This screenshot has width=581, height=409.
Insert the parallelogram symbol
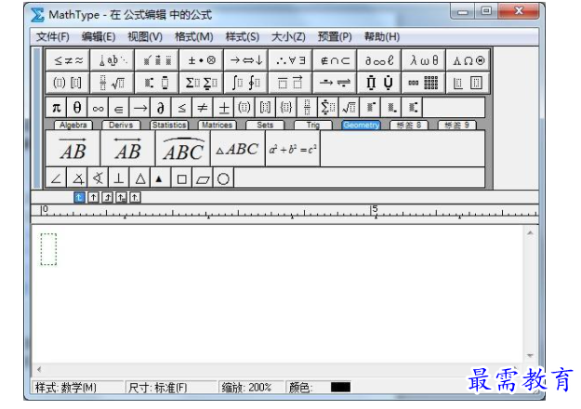[203, 178]
